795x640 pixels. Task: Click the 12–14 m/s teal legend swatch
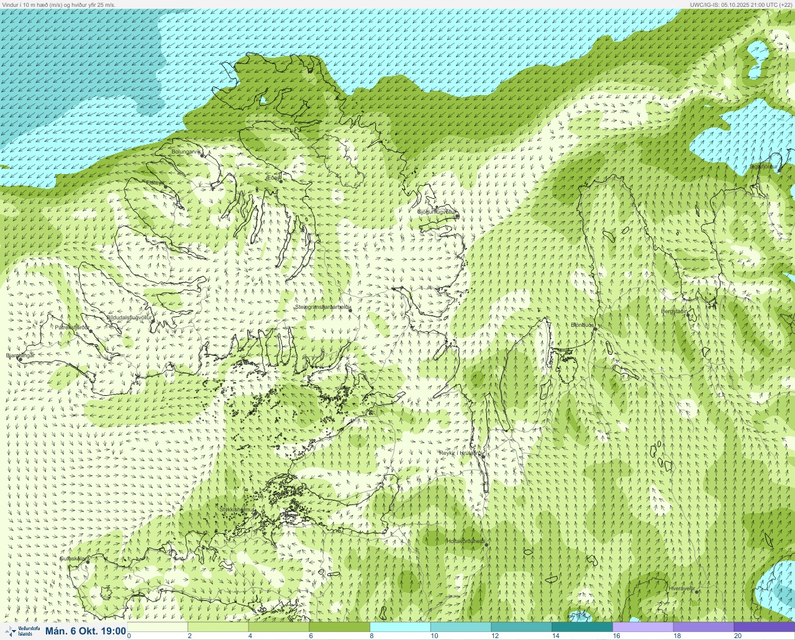click(x=522, y=627)
